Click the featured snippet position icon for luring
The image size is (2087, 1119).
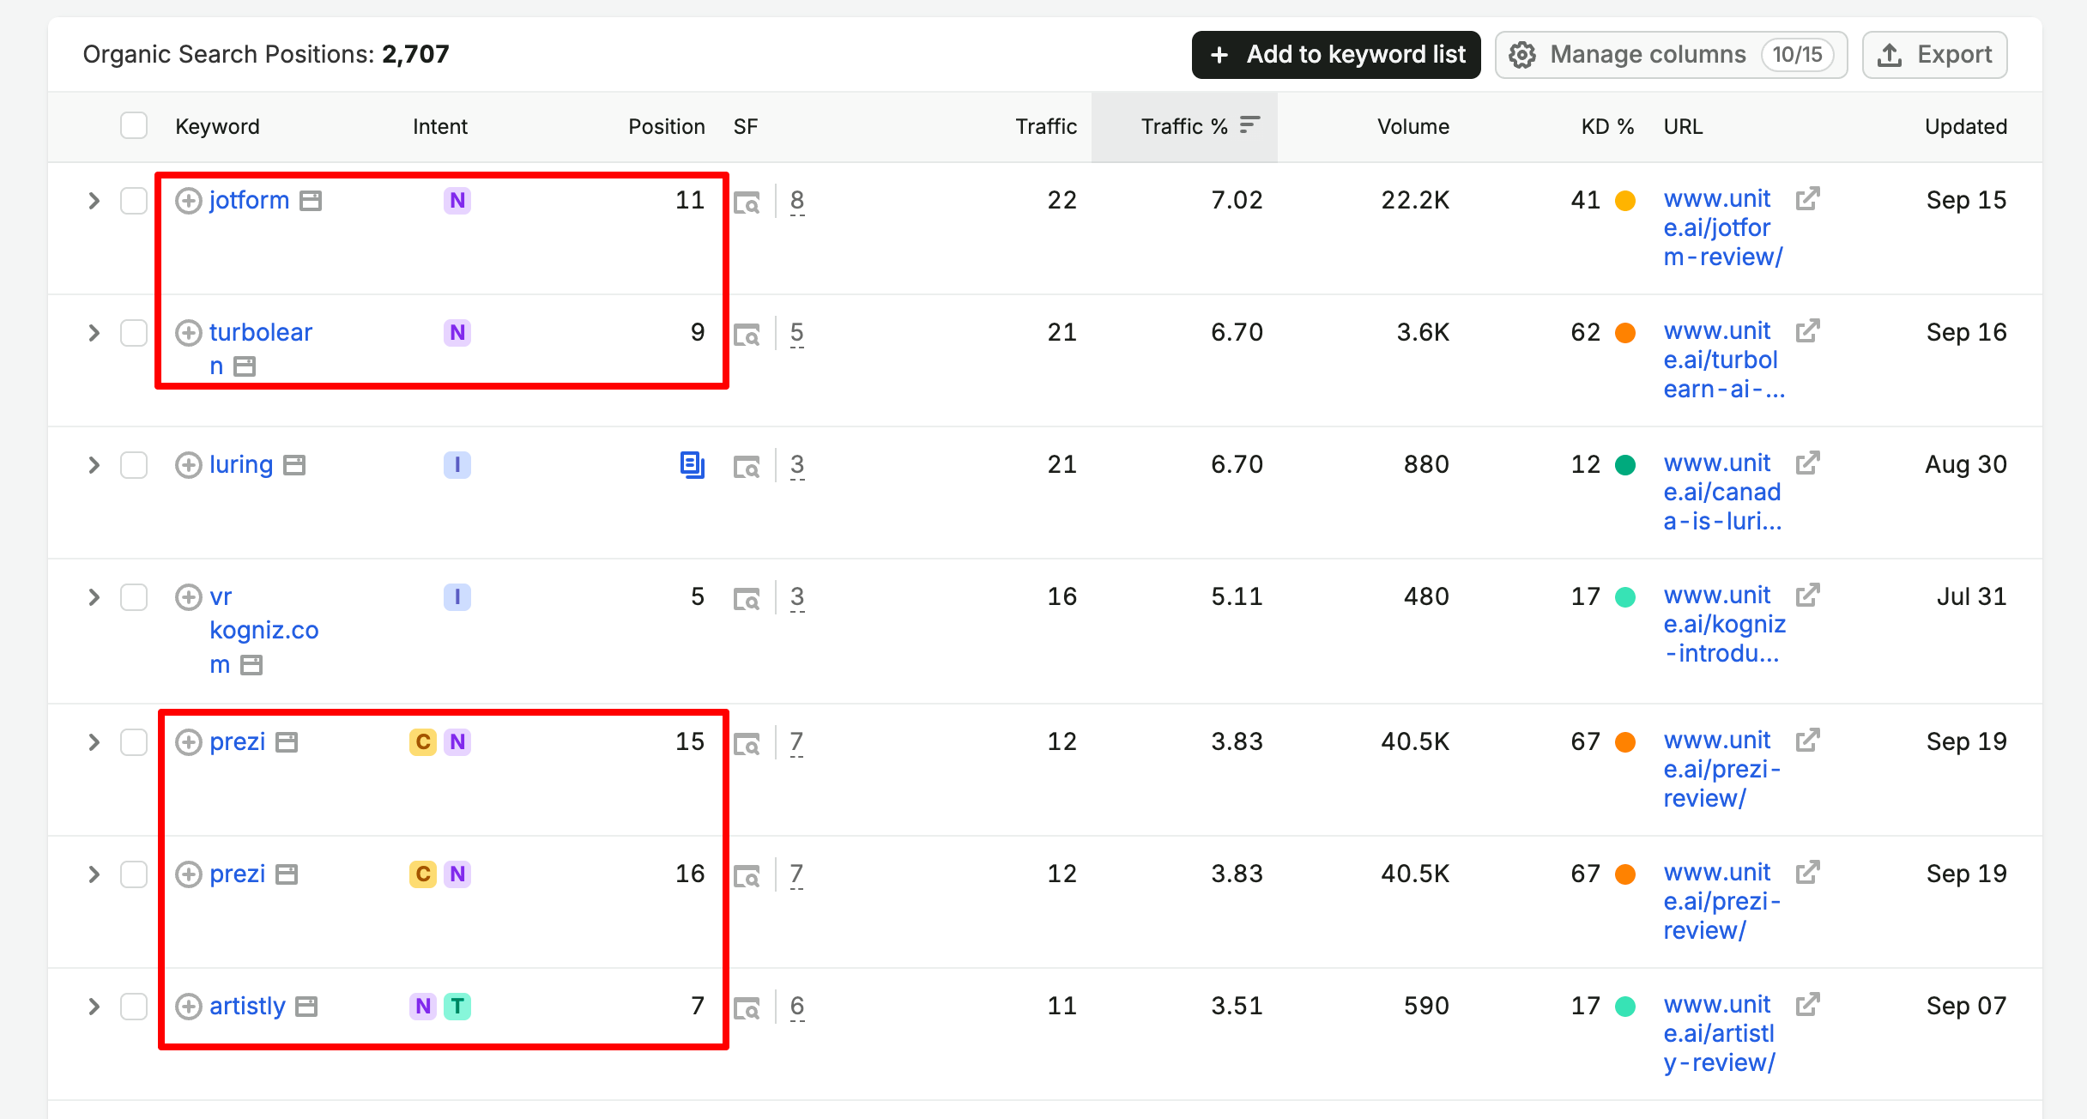[x=693, y=465]
